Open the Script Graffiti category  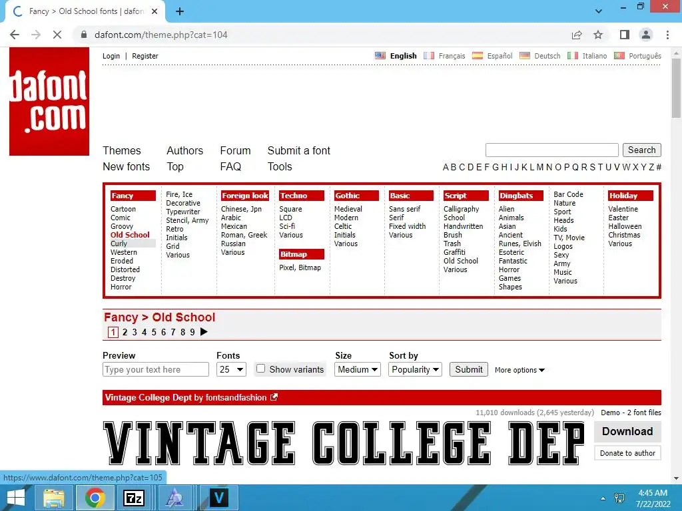pos(454,252)
